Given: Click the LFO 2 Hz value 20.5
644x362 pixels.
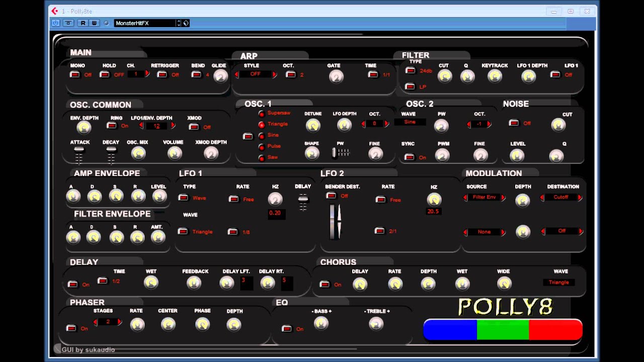Looking at the screenshot, I should [x=434, y=212].
